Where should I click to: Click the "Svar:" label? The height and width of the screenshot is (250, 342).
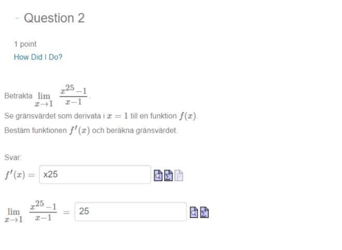pos(13,157)
